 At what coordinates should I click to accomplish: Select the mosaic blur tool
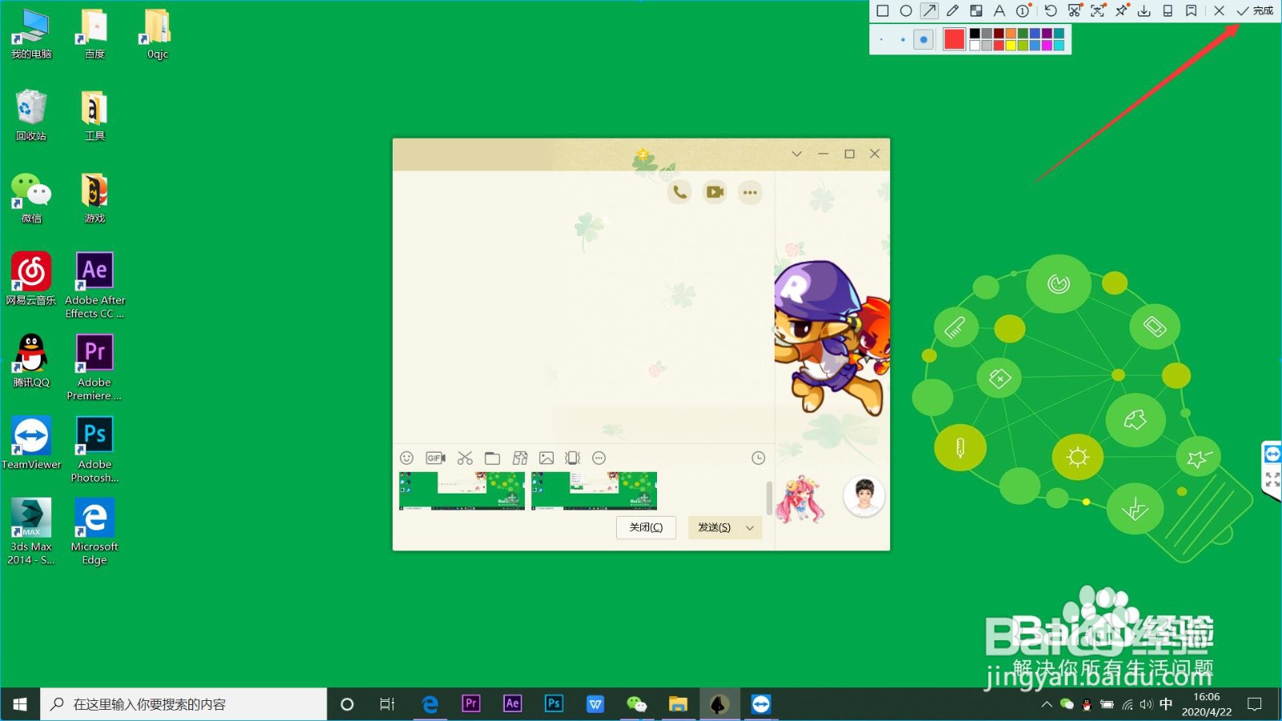point(976,11)
